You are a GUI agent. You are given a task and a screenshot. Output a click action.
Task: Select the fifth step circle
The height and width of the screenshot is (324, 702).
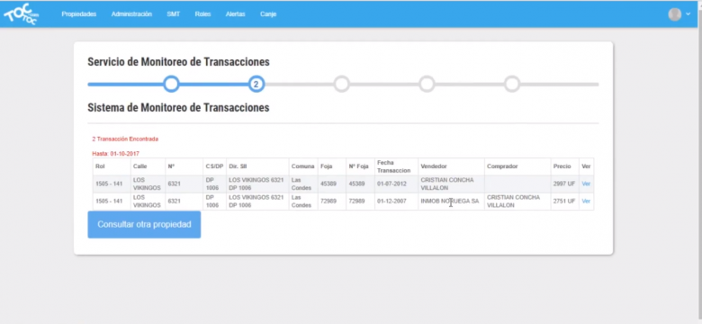coord(512,84)
